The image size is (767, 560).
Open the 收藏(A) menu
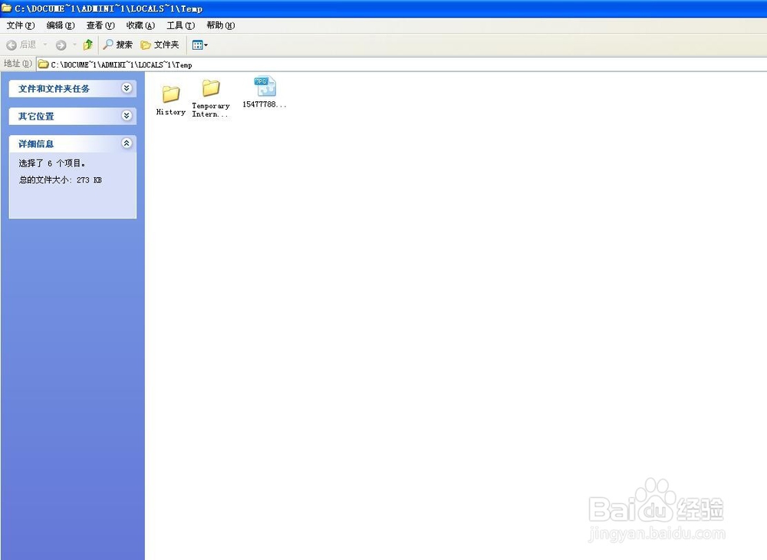tap(140, 25)
